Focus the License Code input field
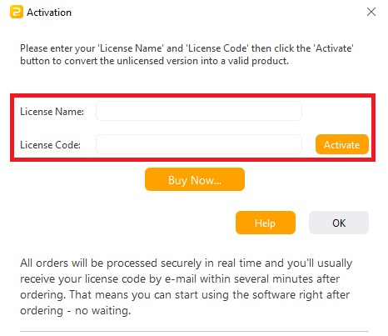Screen dimensions: 388x336 [x=199, y=144]
